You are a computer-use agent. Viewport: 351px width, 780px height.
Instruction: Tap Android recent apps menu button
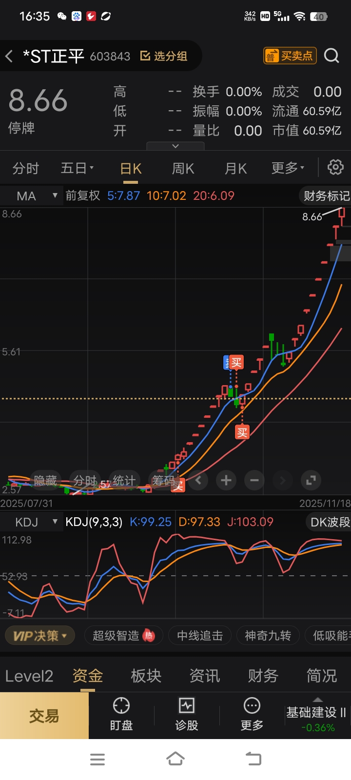coord(97,760)
